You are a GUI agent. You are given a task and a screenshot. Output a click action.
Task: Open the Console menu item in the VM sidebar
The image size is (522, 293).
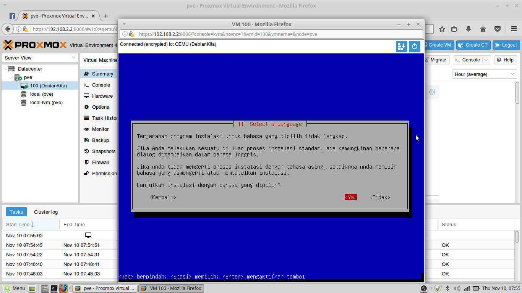point(99,85)
